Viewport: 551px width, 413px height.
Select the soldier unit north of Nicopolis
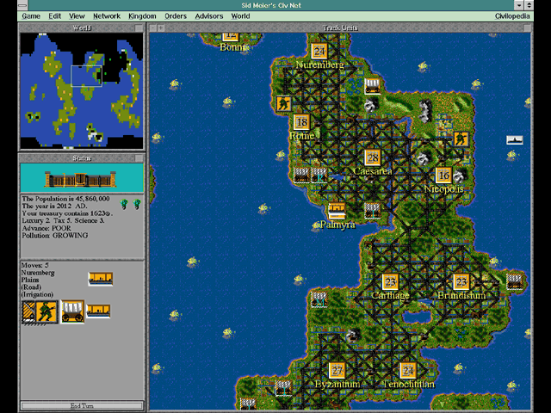pyautogui.click(x=461, y=139)
